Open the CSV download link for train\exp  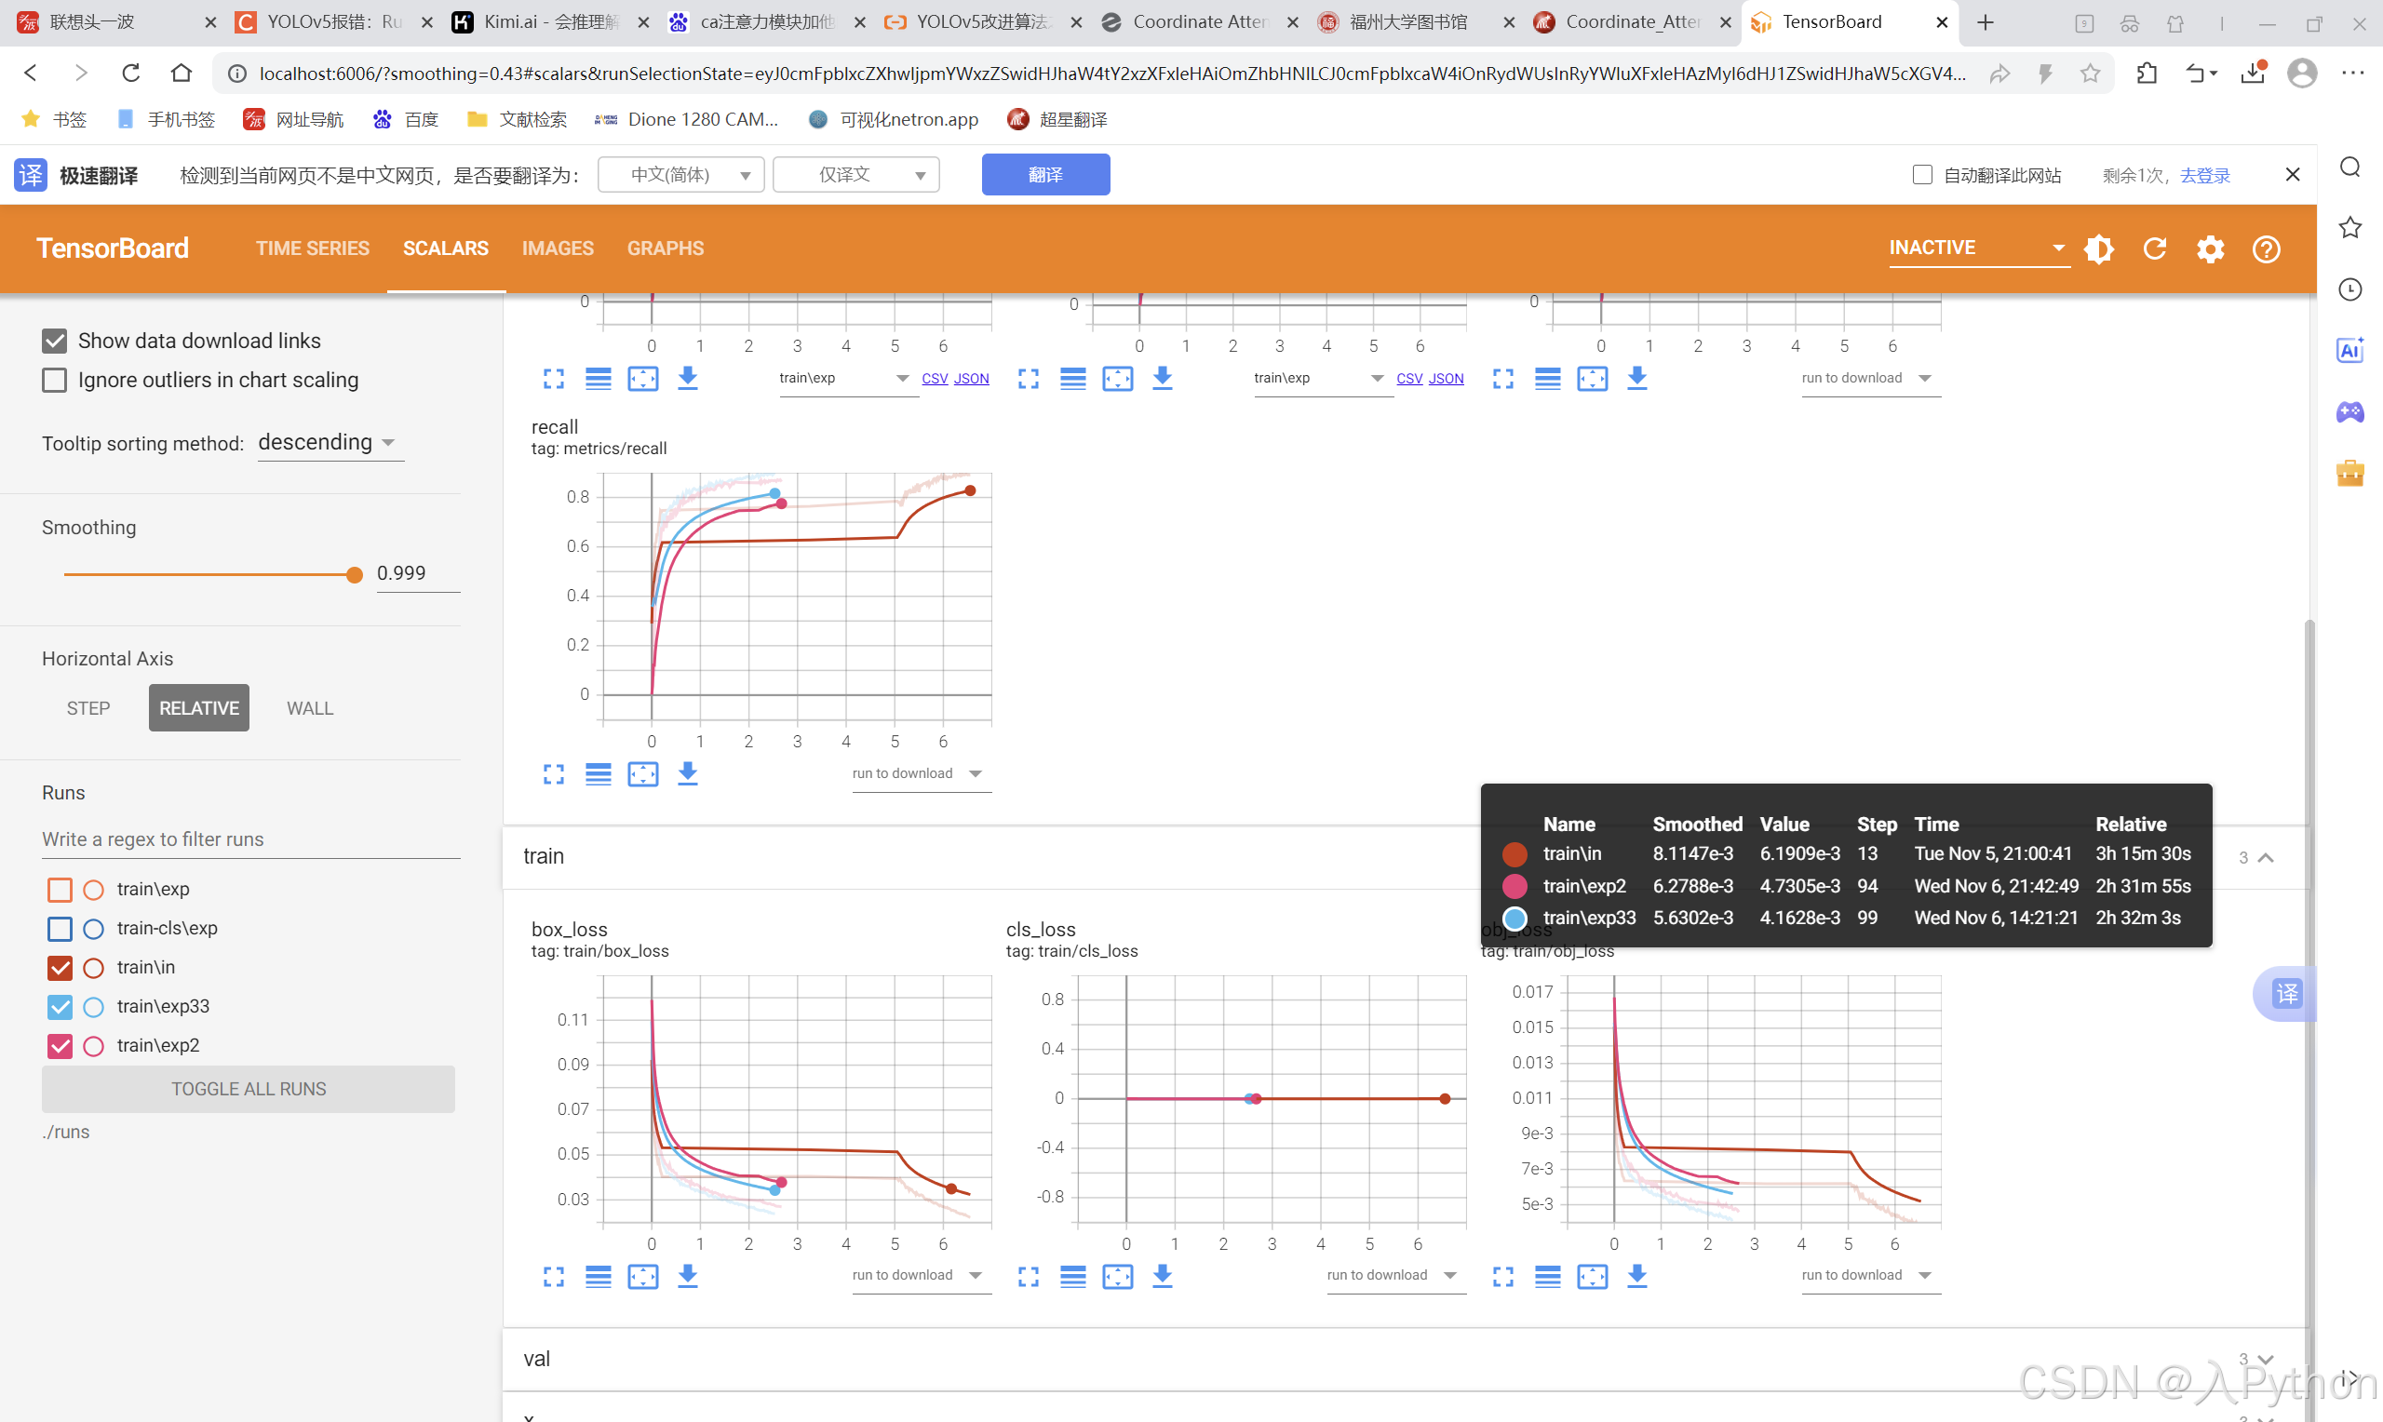[935, 379]
